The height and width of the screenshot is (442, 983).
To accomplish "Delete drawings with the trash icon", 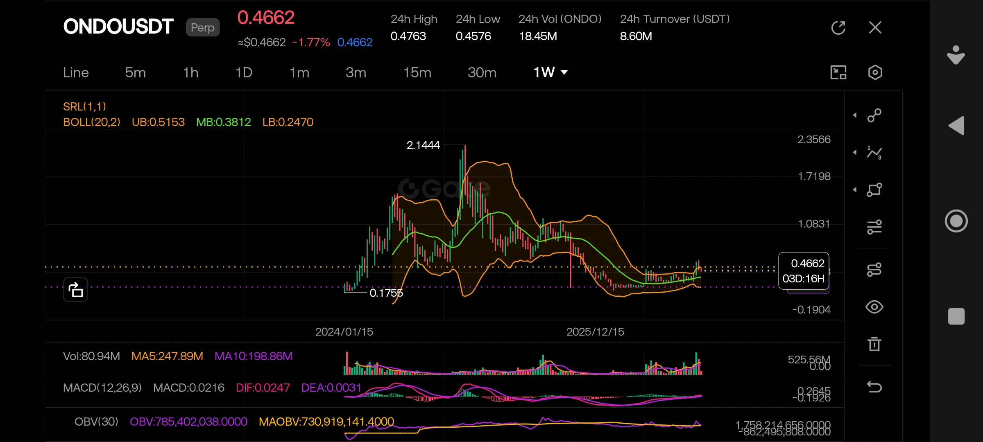I will coord(874,344).
